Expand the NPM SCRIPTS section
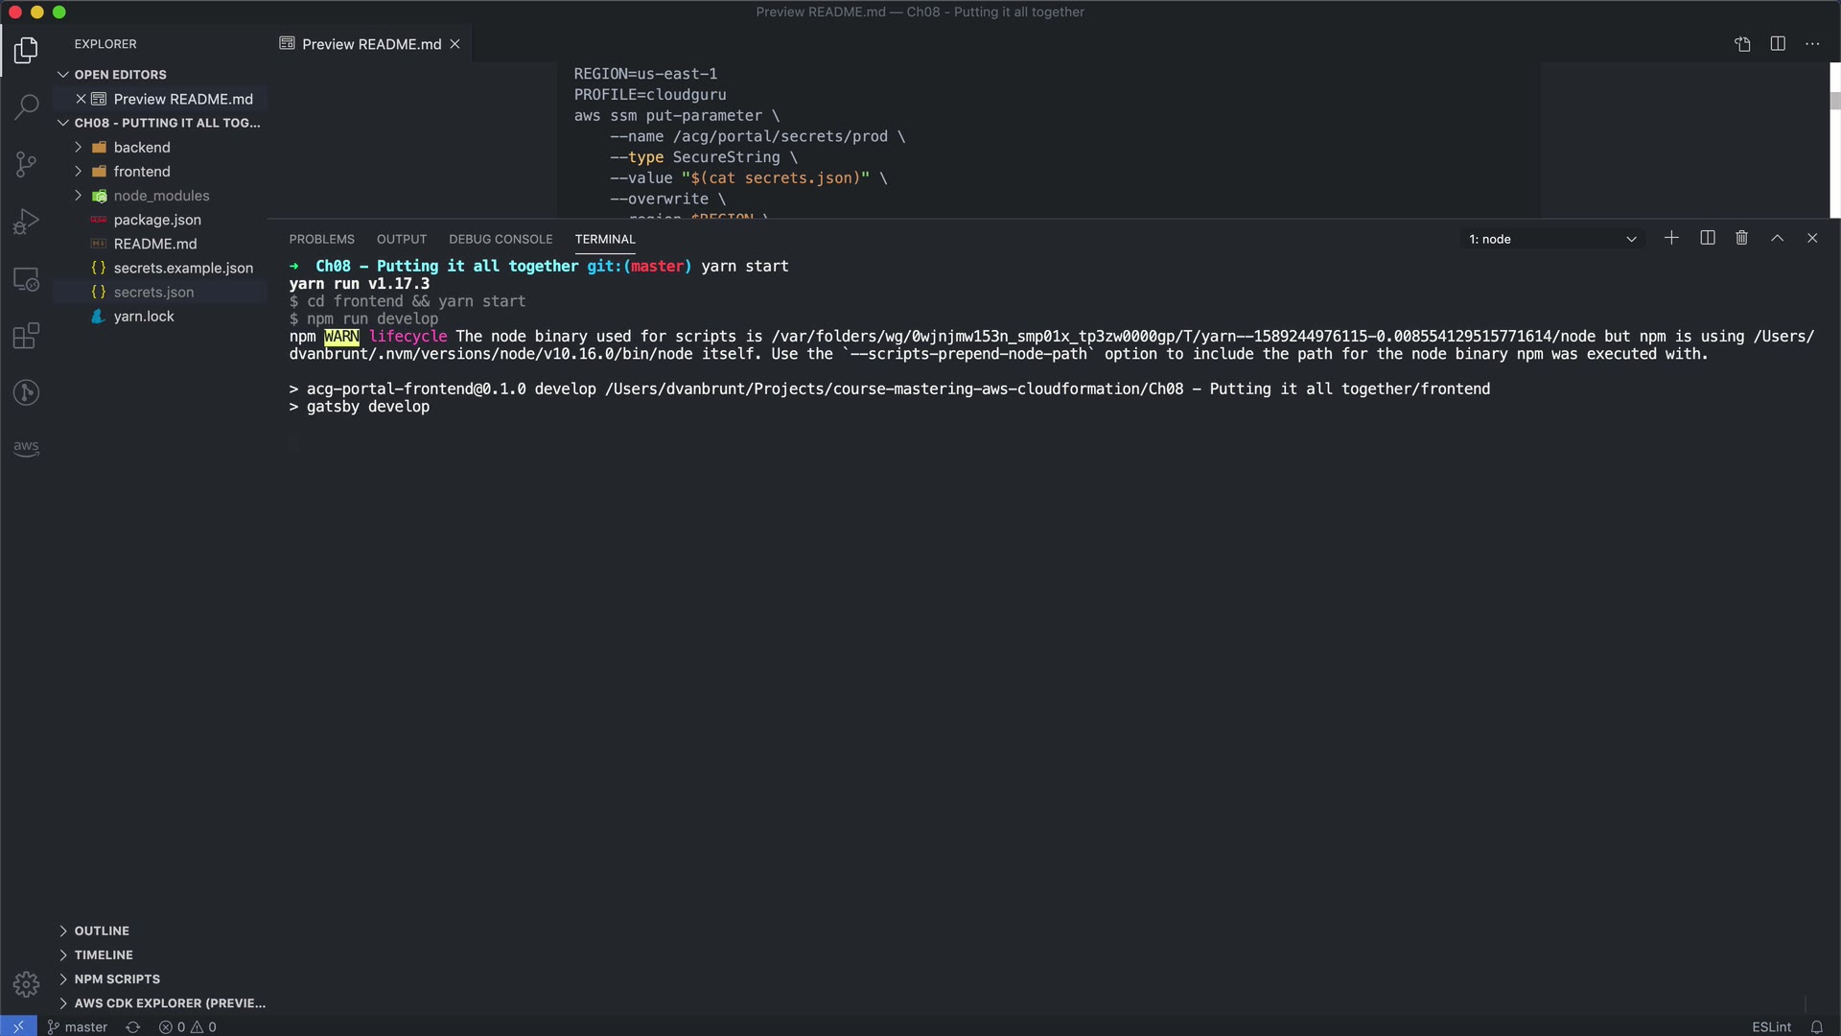 (x=117, y=979)
